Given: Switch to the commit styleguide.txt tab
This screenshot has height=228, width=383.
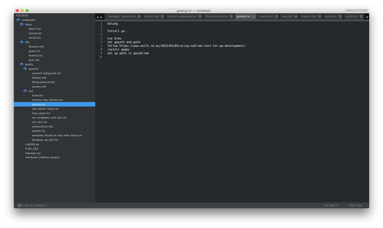Looking at the screenshot, I should point(182,16).
